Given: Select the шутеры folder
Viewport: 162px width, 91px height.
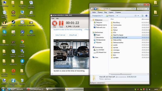Looking at the screenshot, I should pyautogui.click(x=116, y=57).
